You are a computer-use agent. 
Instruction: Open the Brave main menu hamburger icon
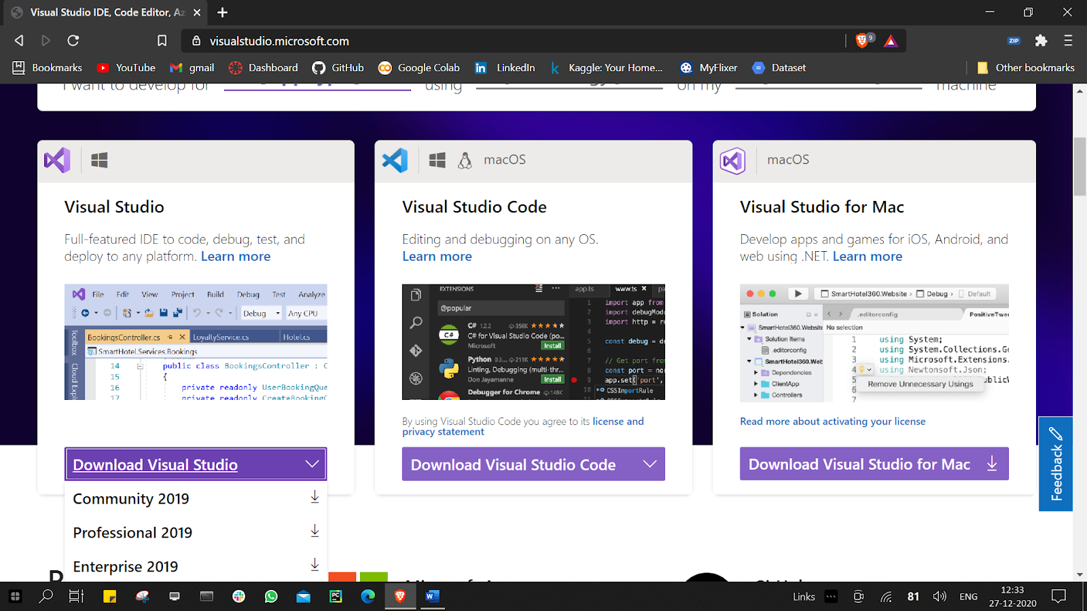point(1068,41)
